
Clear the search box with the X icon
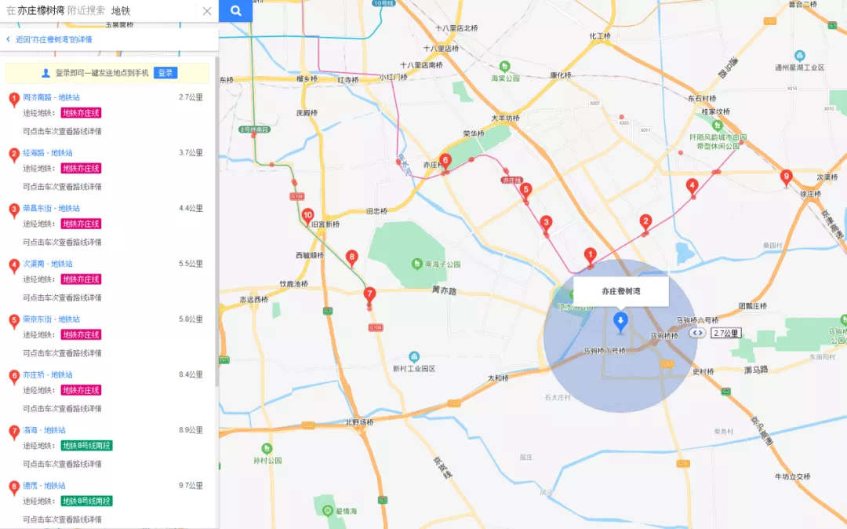tap(207, 11)
